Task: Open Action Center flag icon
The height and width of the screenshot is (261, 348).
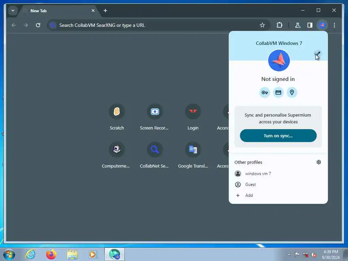Action: pyautogui.click(x=297, y=255)
